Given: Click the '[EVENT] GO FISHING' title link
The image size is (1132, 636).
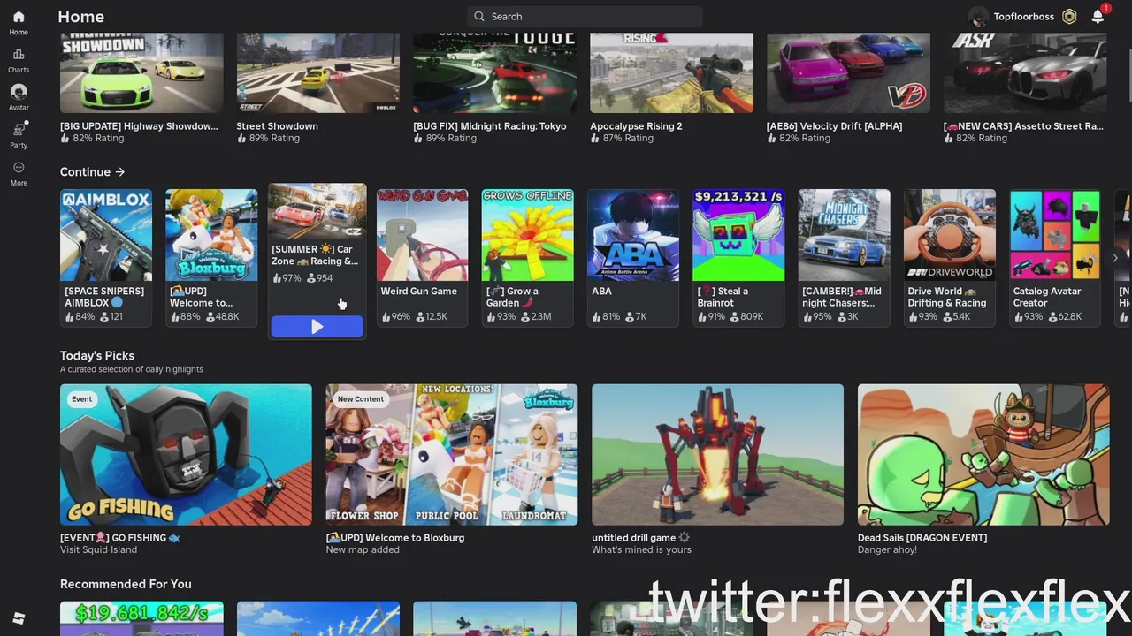Looking at the screenshot, I should (x=120, y=538).
